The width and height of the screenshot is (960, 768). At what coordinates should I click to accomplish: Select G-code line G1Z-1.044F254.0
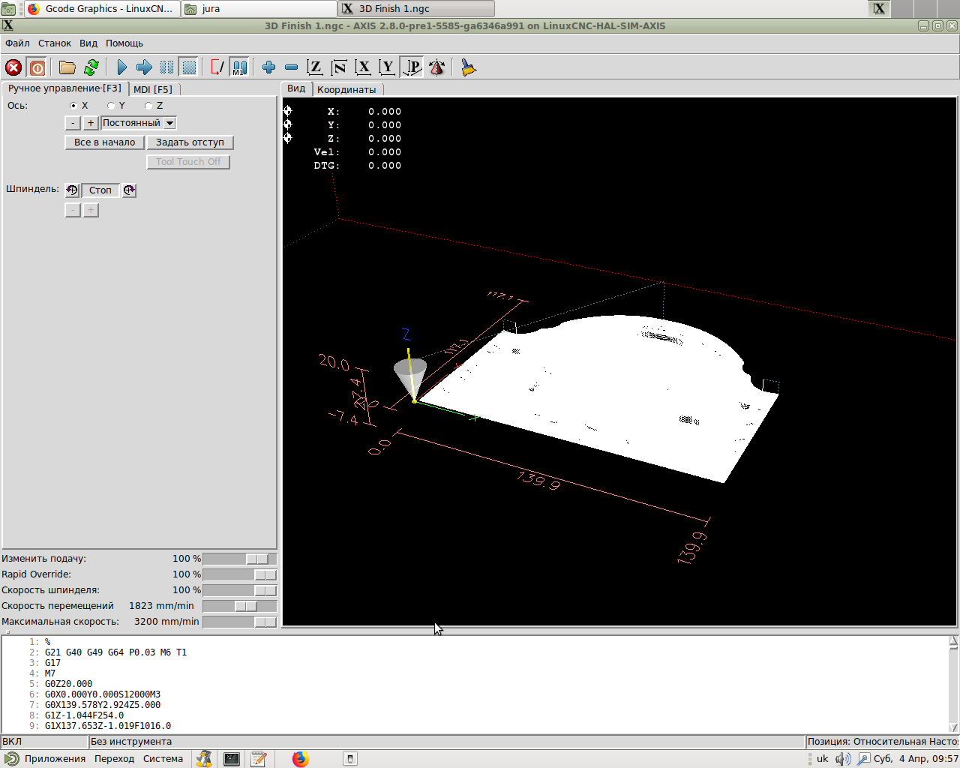click(84, 715)
